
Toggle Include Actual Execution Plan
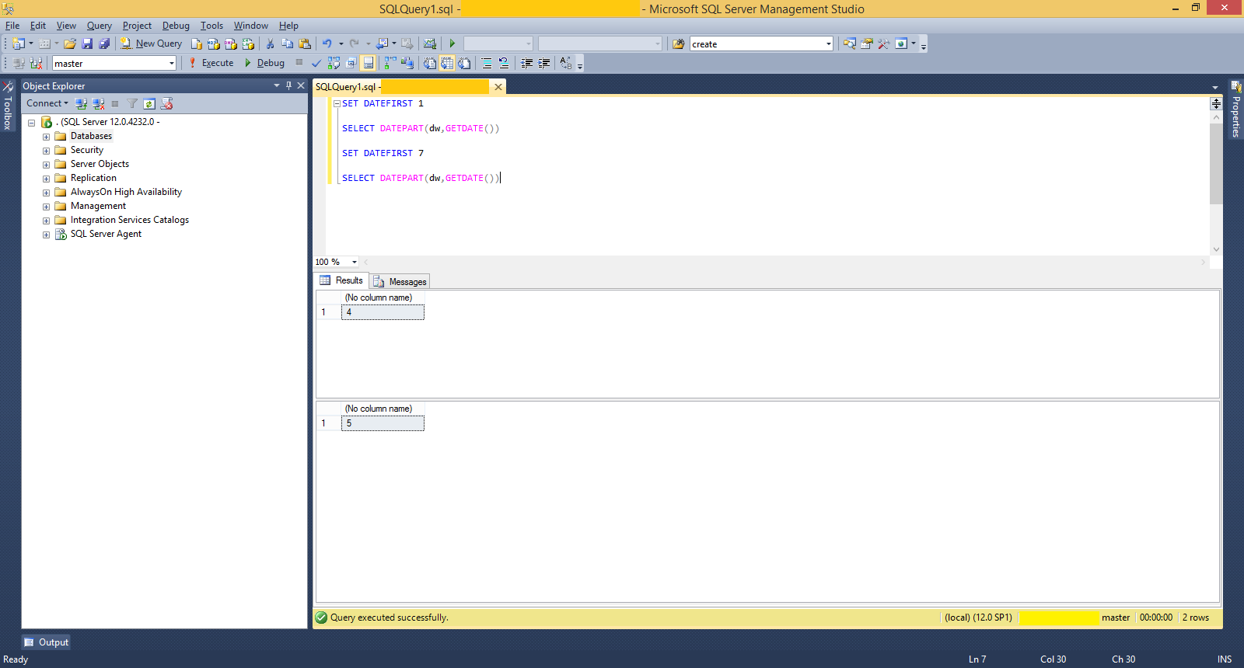click(x=390, y=63)
